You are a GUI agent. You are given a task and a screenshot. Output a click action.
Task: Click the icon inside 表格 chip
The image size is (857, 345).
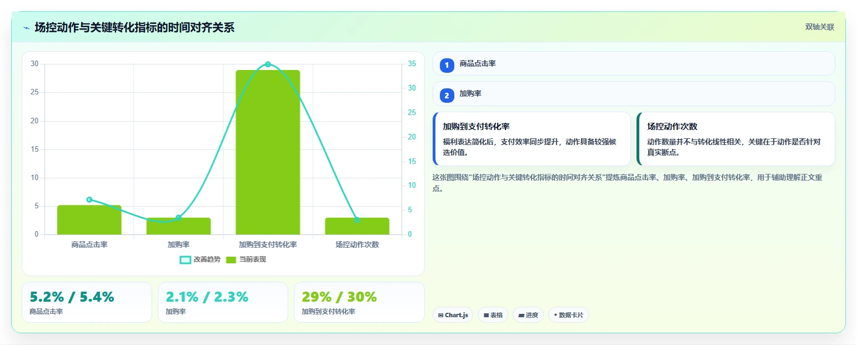pyautogui.click(x=487, y=315)
